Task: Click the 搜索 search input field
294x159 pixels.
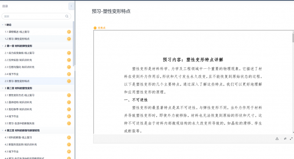Action: (33, 16)
